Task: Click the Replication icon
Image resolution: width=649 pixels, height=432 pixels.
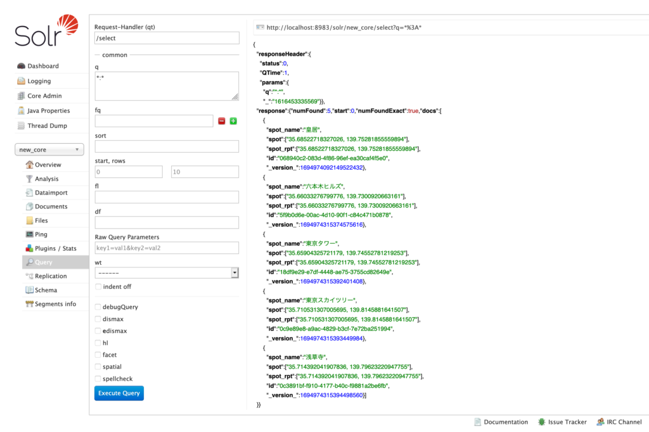Action: click(29, 276)
